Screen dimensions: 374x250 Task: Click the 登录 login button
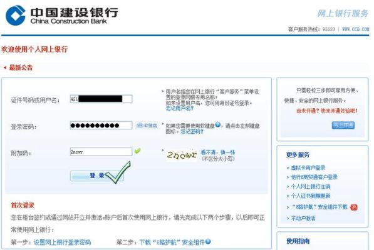point(96,176)
